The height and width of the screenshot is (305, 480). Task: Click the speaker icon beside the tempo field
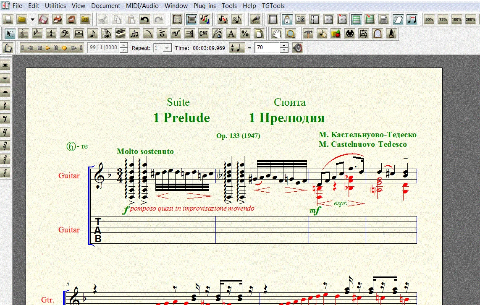[x=297, y=48]
